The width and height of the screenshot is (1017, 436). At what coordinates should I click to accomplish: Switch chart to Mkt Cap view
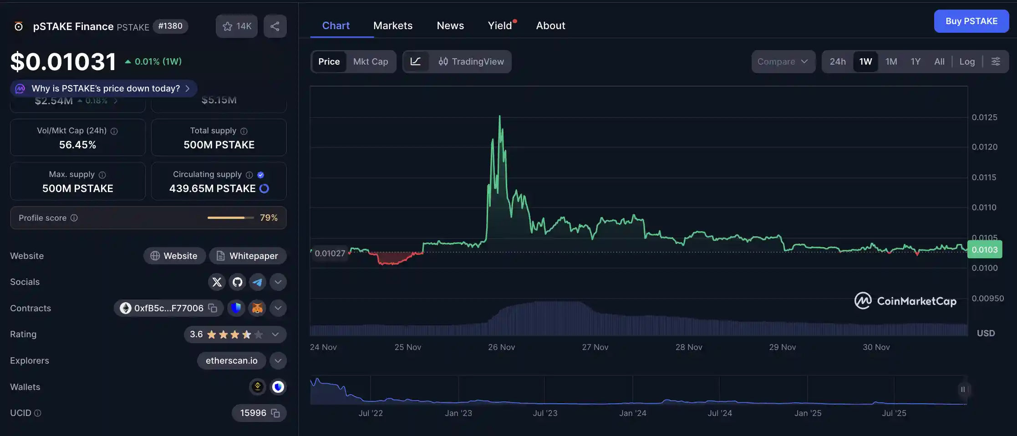pos(371,61)
